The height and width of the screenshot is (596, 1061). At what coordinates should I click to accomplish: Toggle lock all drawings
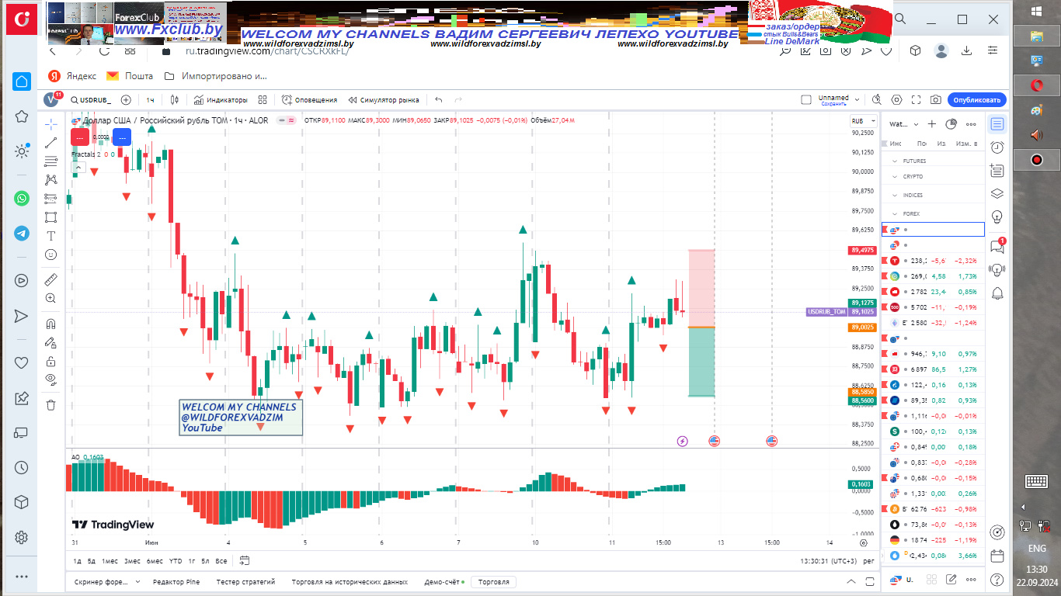[50, 361]
